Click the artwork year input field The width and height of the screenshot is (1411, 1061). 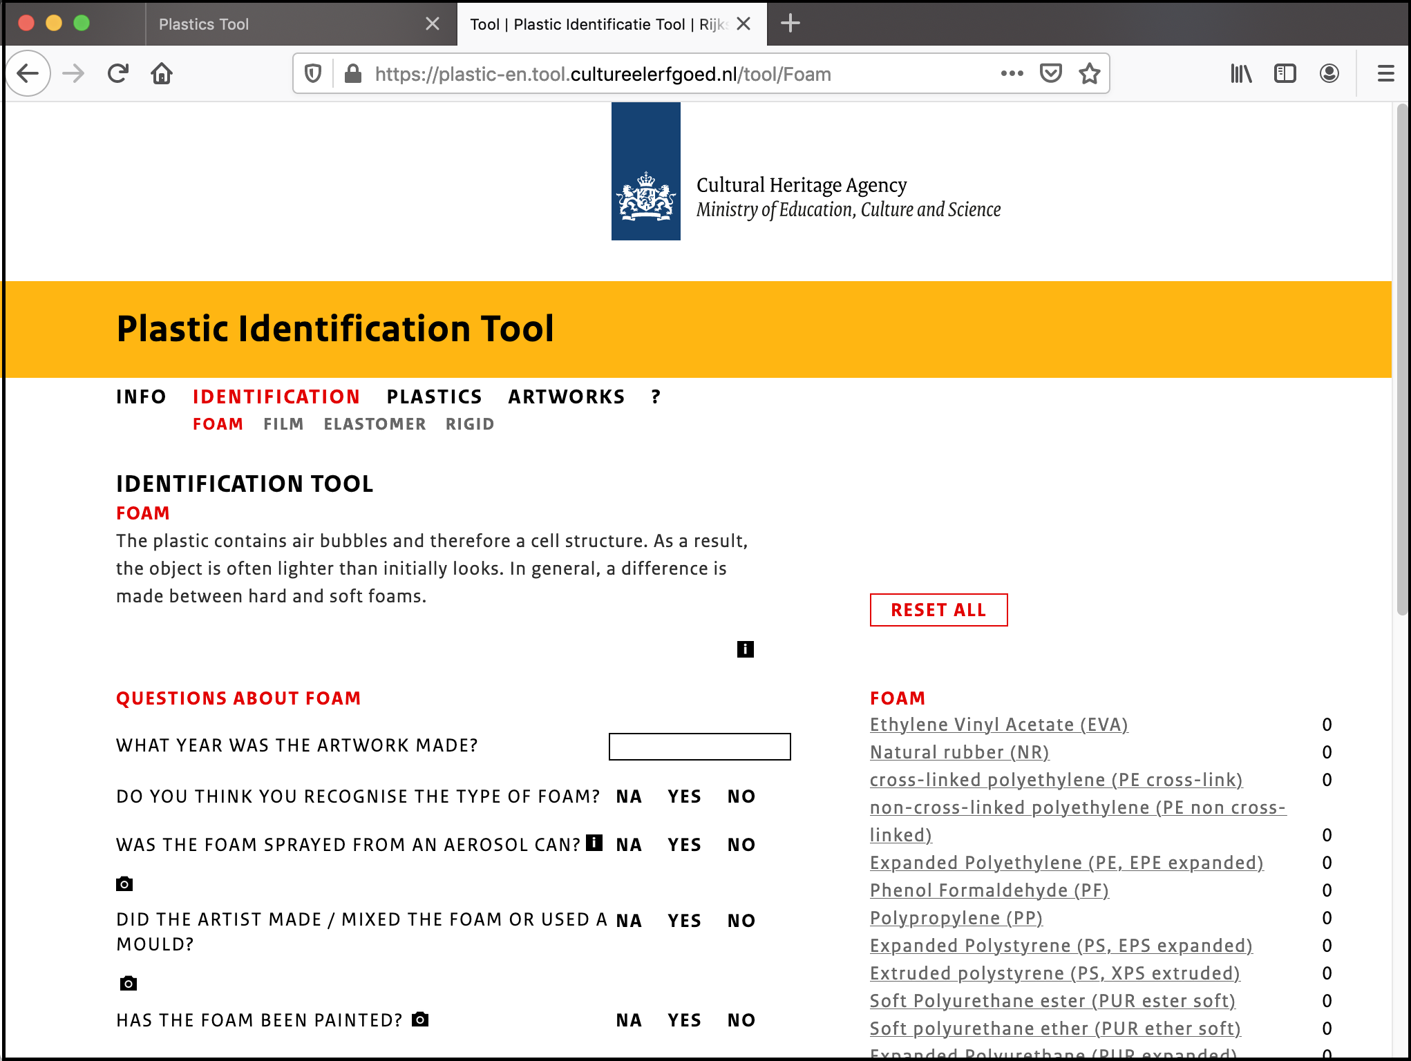[x=699, y=747]
